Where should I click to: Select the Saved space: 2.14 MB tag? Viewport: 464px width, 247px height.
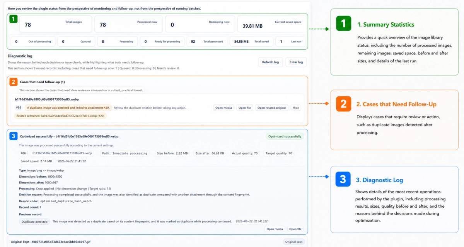(36, 161)
